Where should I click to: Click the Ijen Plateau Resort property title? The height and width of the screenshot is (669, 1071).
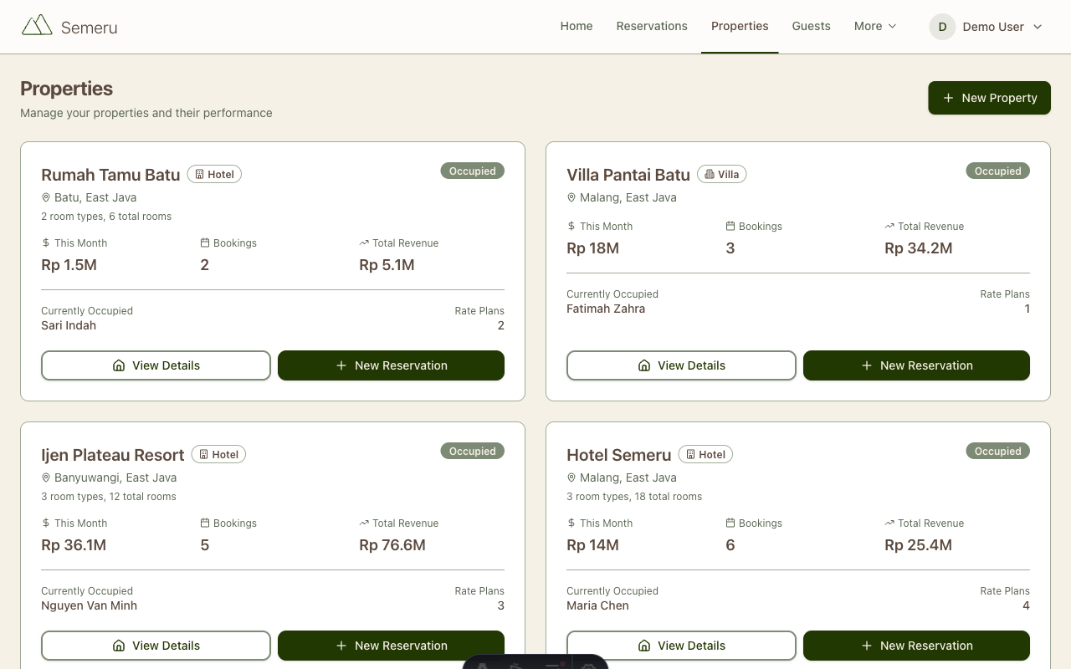click(x=113, y=455)
